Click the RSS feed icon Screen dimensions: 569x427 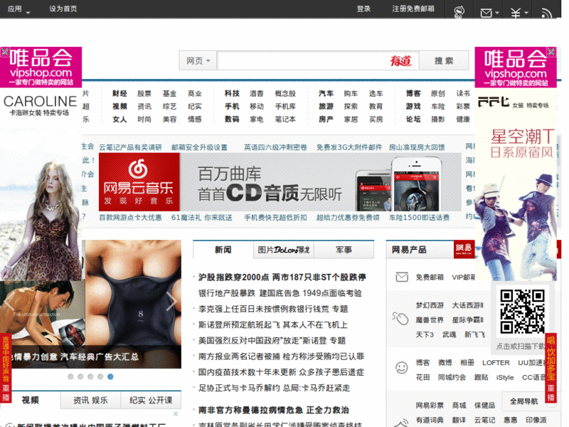[x=546, y=14]
